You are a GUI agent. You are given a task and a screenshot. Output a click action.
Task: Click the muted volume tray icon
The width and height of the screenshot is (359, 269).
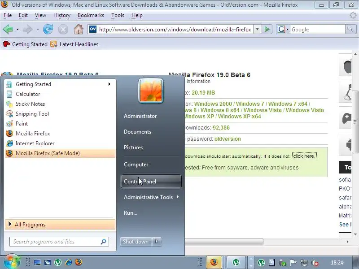coord(315,263)
